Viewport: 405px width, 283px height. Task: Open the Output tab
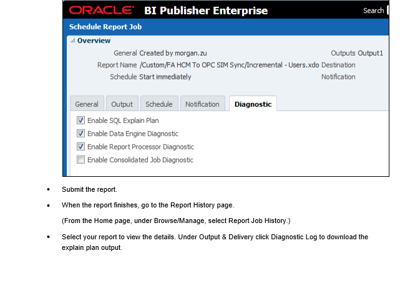tap(122, 104)
